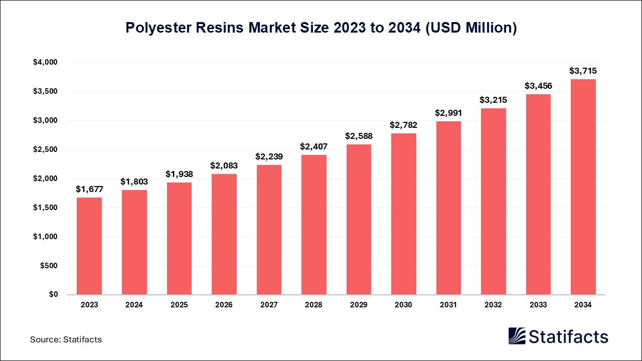Click the $2,500 y-axis label
Screen dimensions: 642x361
point(46,149)
